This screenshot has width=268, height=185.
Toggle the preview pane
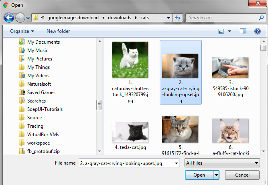[x=243, y=31]
